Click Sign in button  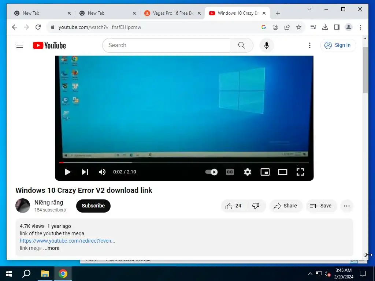pyautogui.click(x=338, y=45)
